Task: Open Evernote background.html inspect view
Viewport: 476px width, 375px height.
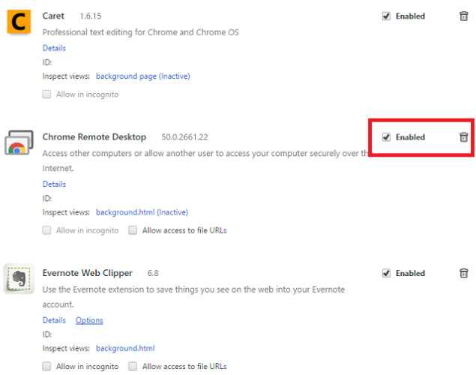Action: tap(125, 348)
